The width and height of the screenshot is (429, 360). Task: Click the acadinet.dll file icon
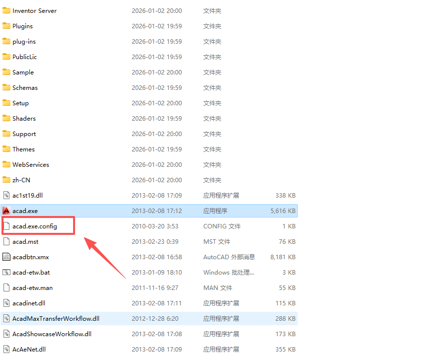[6, 303]
